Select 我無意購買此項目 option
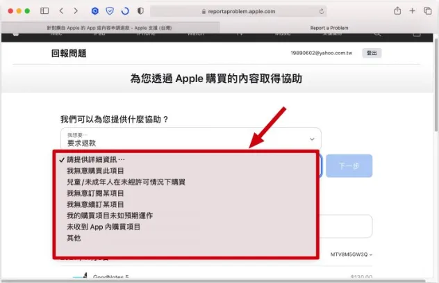 point(95,170)
